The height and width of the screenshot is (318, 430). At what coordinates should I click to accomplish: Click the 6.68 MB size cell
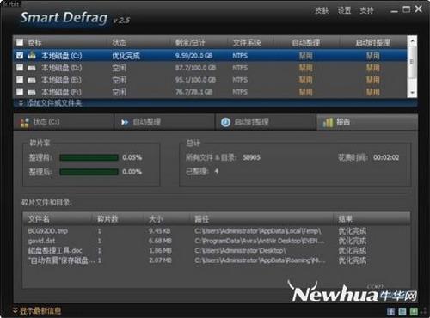point(160,241)
